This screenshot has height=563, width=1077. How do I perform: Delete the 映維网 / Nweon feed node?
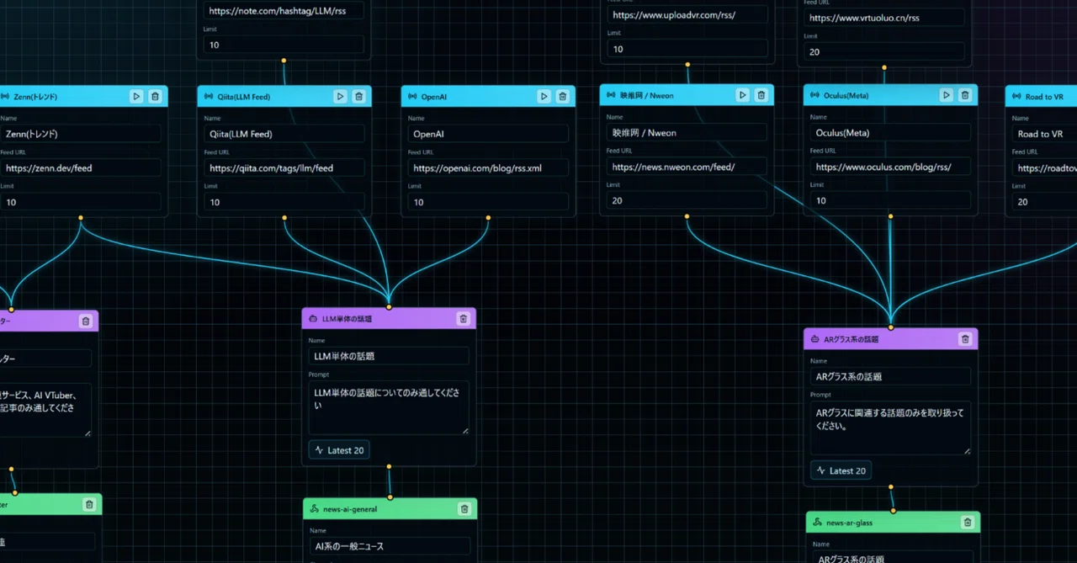tap(761, 95)
